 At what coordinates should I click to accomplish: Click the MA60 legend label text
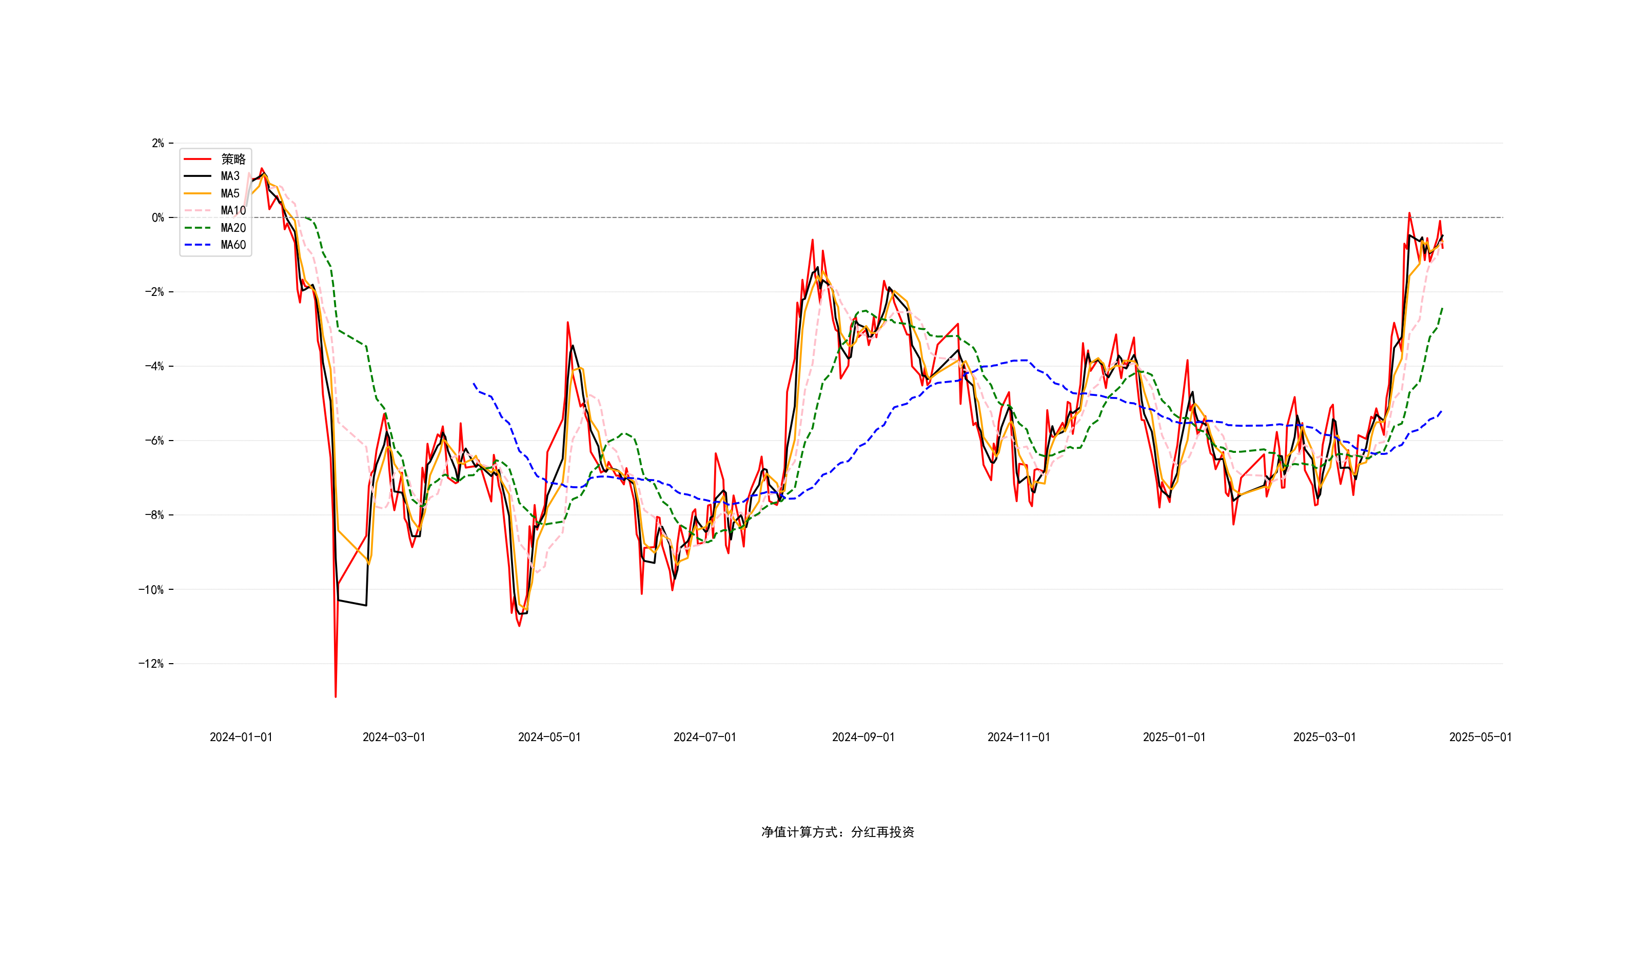coord(233,245)
